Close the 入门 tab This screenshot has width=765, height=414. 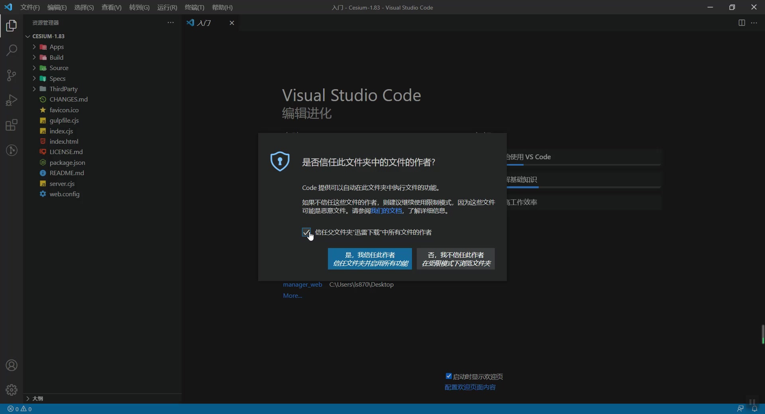tap(231, 23)
